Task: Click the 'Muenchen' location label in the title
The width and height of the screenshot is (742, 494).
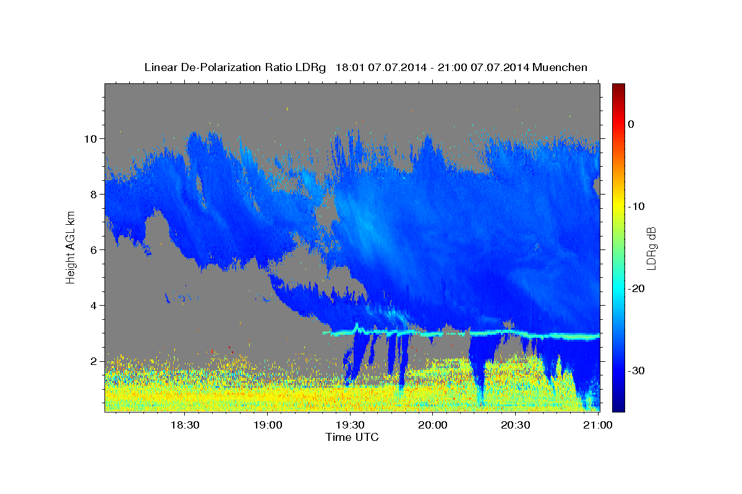Action: tap(561, 67)
